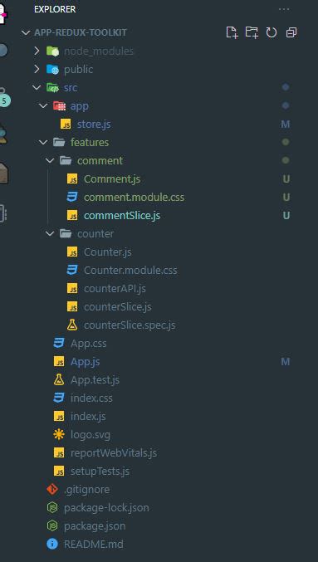Click the New File icon in the Explorer header
Image resolution: width=318 pixels, height=562 pixels.
pyautogui.click(x=232, y=32)
